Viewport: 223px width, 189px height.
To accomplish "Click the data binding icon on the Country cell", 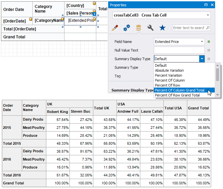I will pyautogui.click(x=94, y=4).
